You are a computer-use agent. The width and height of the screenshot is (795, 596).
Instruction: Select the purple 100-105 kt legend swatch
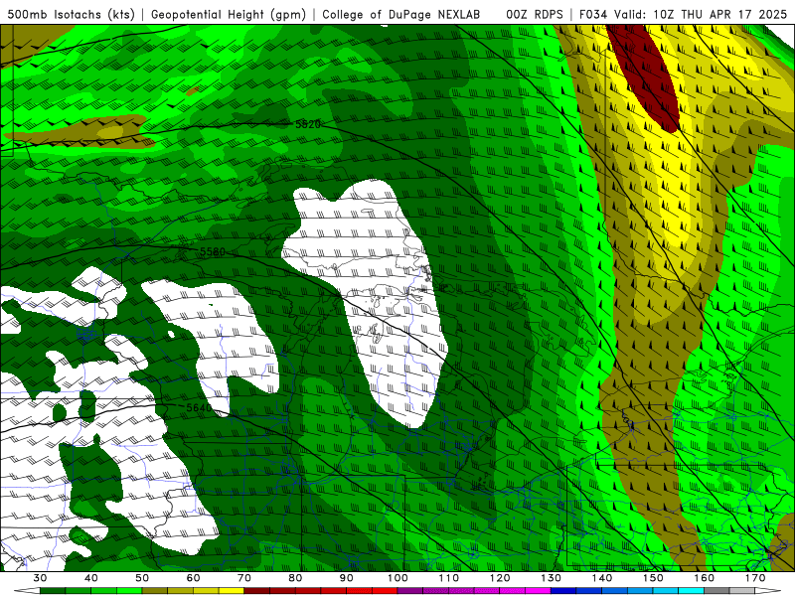click(410, 591)
